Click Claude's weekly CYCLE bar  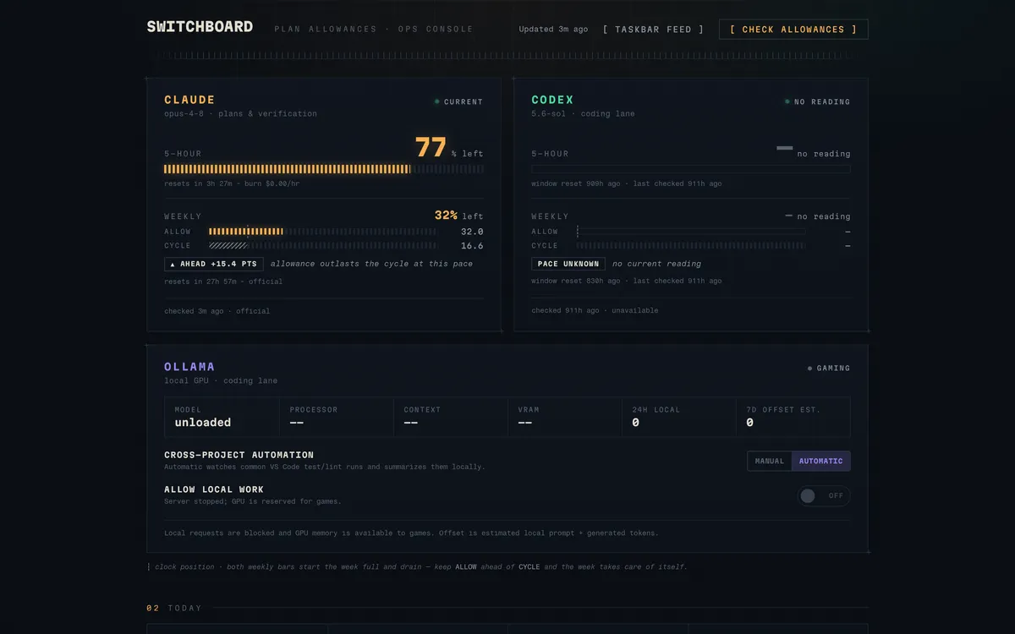coord(323,246)
